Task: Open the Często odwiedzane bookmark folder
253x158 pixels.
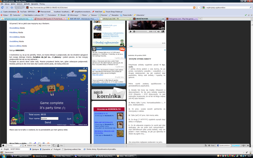Action: pyautogui.click(x=9, y=12)
